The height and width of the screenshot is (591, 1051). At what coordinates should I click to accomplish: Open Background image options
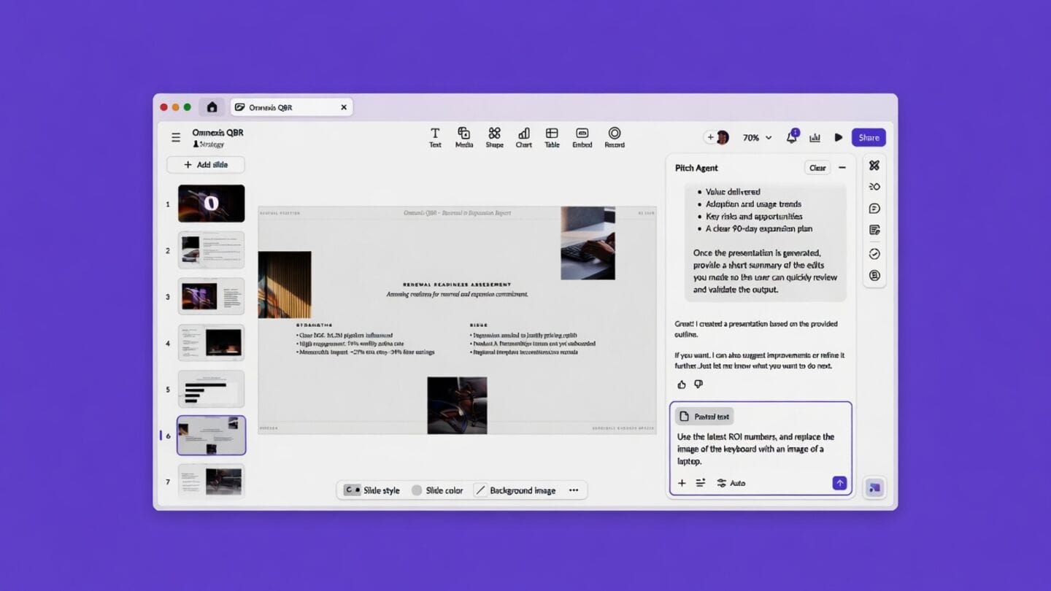[x=515, y=490]
